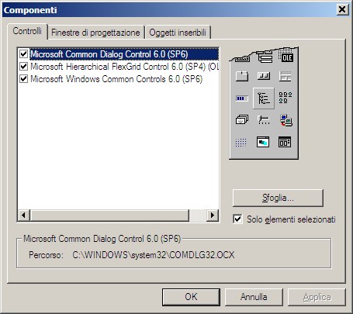The image size is (353, 314).
Task: Select the Common Dialog window icon
Action: click(x=263, y=142)
